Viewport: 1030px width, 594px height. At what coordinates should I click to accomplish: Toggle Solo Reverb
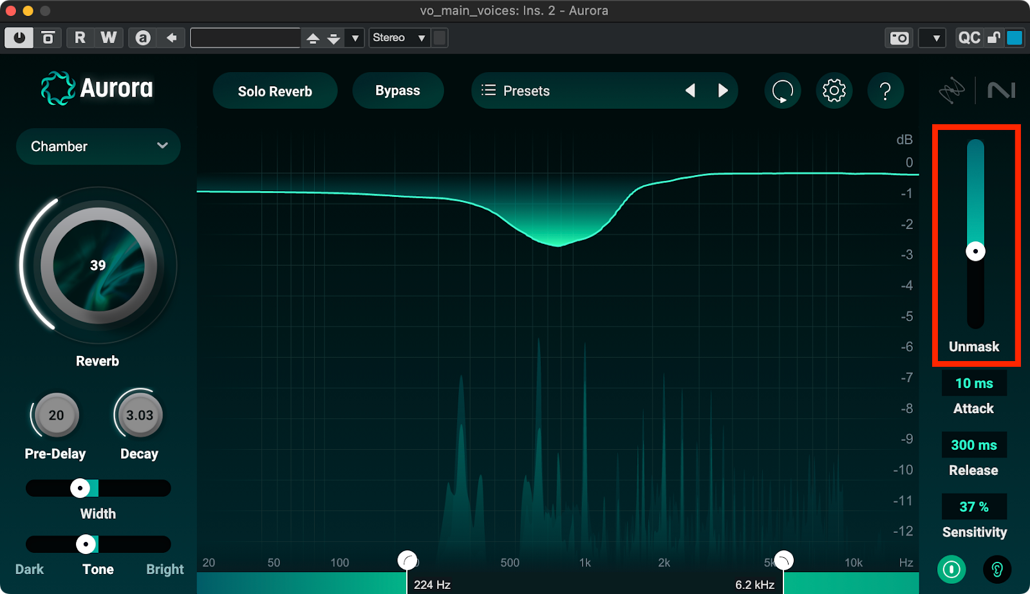click(275, 91)
